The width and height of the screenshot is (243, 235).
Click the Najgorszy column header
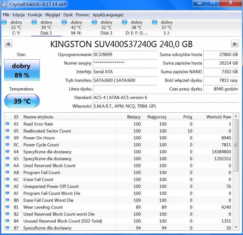[x=155, y=117]
